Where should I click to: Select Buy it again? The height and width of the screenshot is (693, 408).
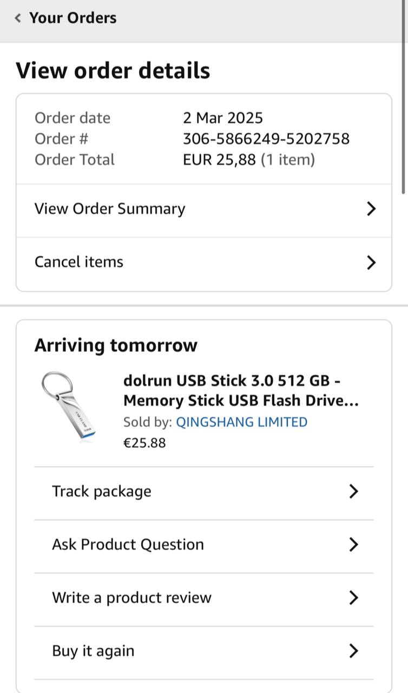(x=93, y=651)
